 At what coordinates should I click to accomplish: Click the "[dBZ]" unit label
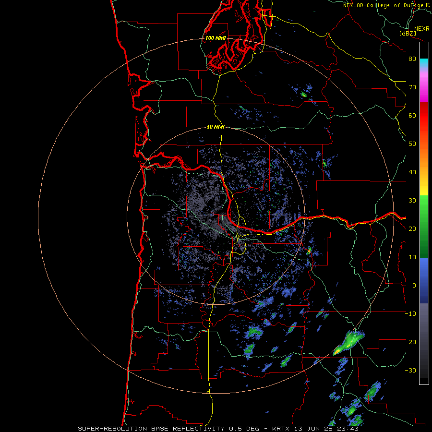pos(408,34)
